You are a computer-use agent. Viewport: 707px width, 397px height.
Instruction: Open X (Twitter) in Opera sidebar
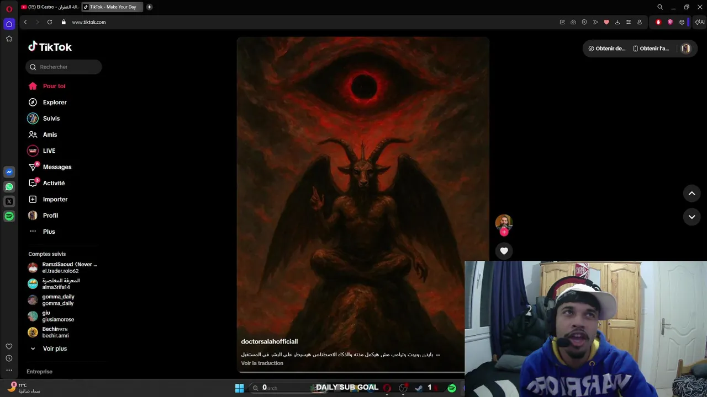pyautogui.click(x=9, y=202)
